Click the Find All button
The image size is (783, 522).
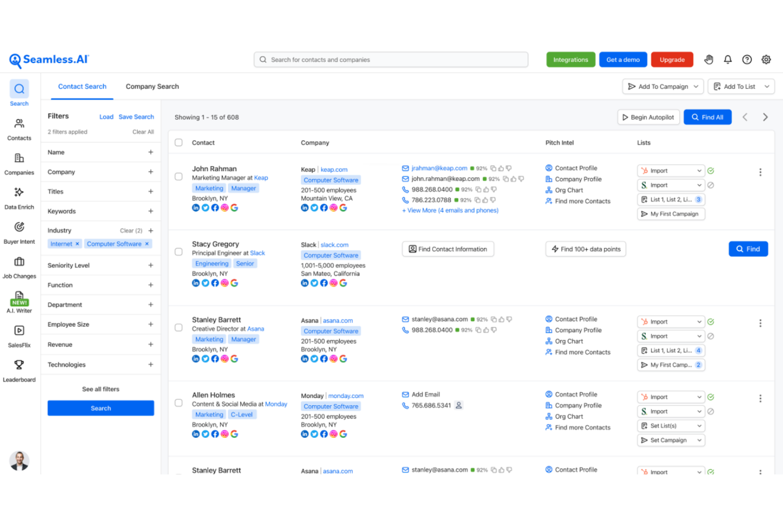(x=707, y=117)
